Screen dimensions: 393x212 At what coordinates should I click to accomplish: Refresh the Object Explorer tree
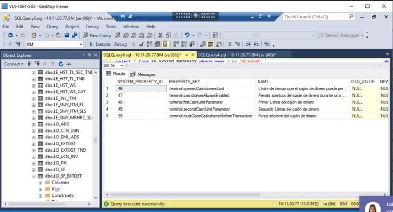[60, 64]
